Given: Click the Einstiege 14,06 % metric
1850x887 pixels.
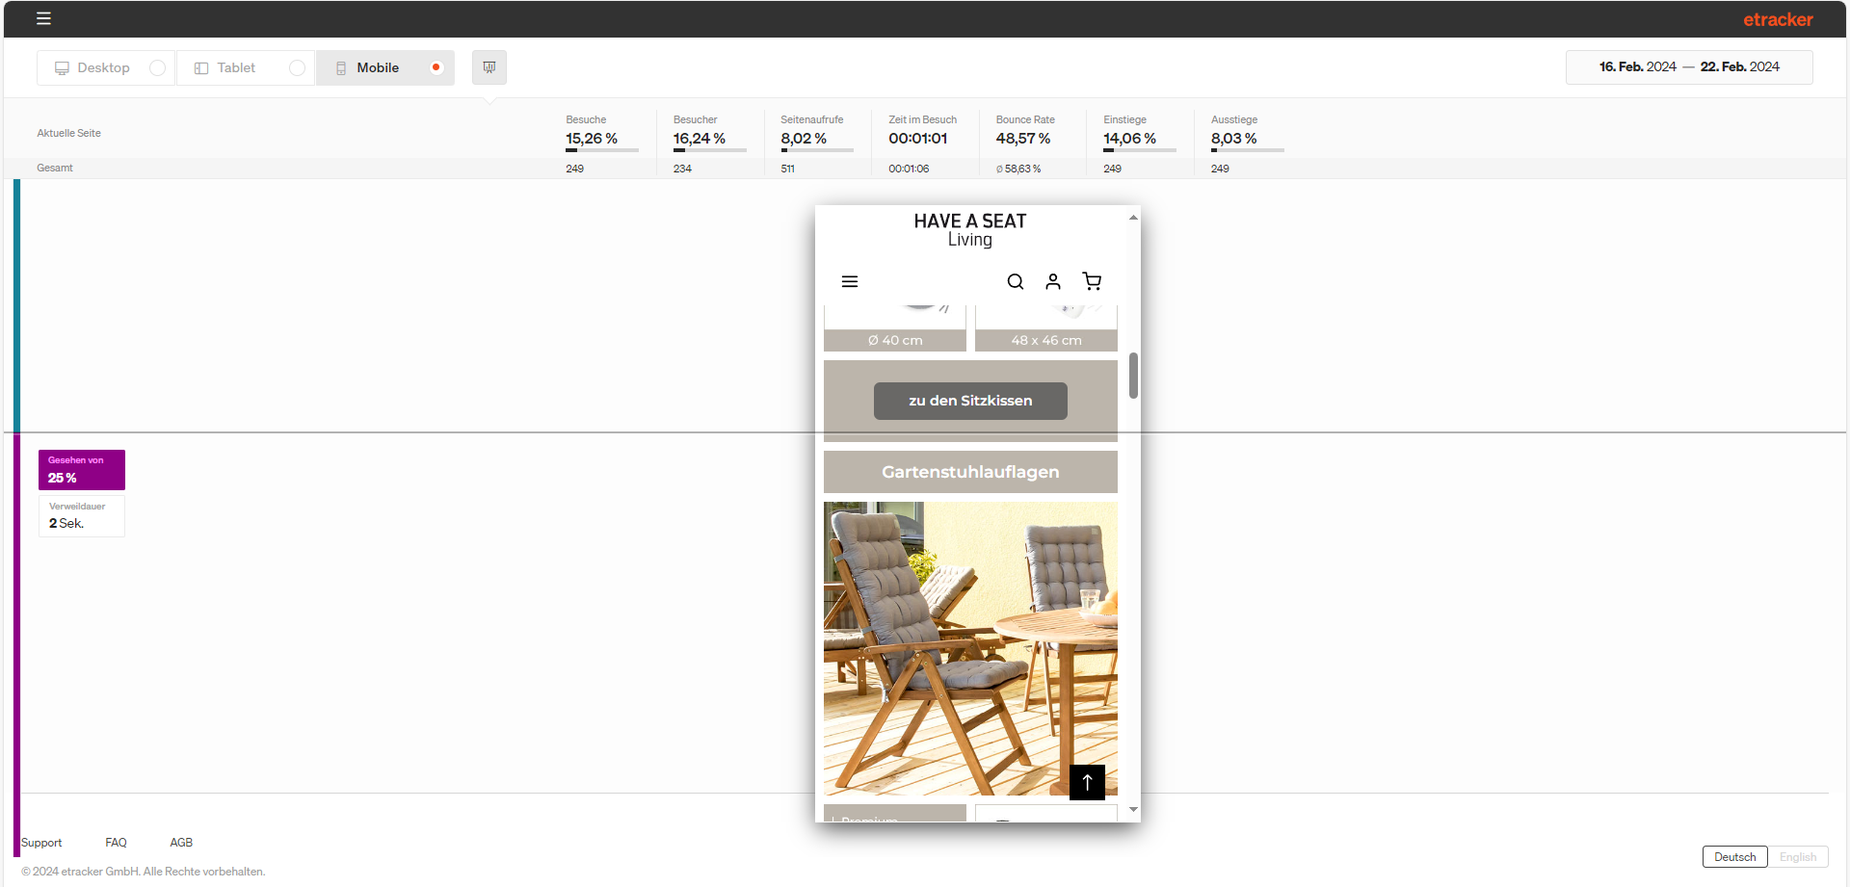Looking at the screenshot, I should pyautogui.click(x=1139, y=134).
